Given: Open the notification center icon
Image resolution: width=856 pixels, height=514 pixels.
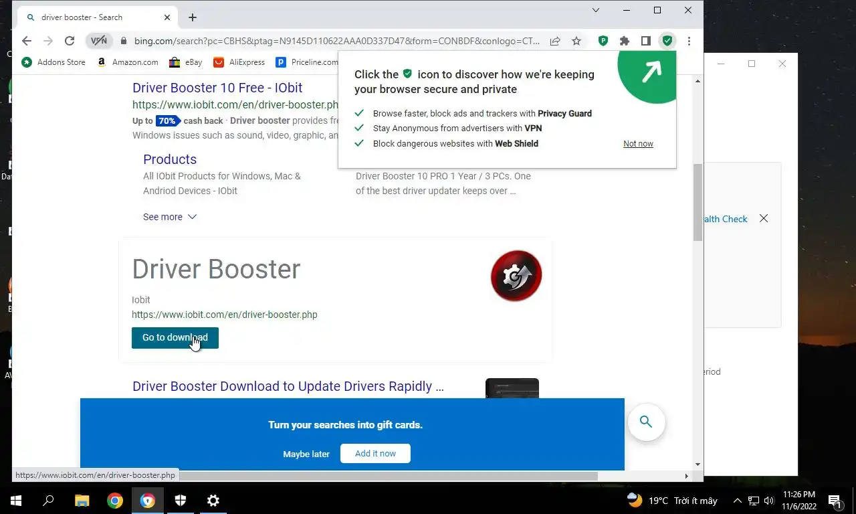Looking at the screenshot, I should 835,500.
